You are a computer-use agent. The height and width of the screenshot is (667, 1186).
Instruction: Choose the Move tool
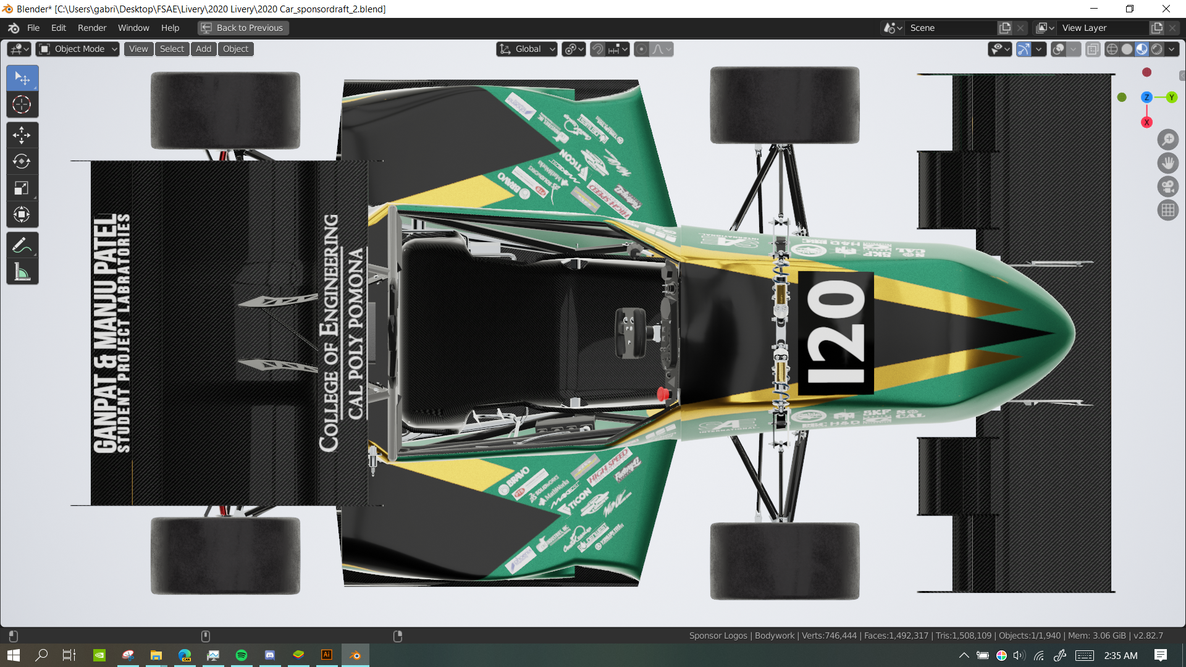coord(22,135)
